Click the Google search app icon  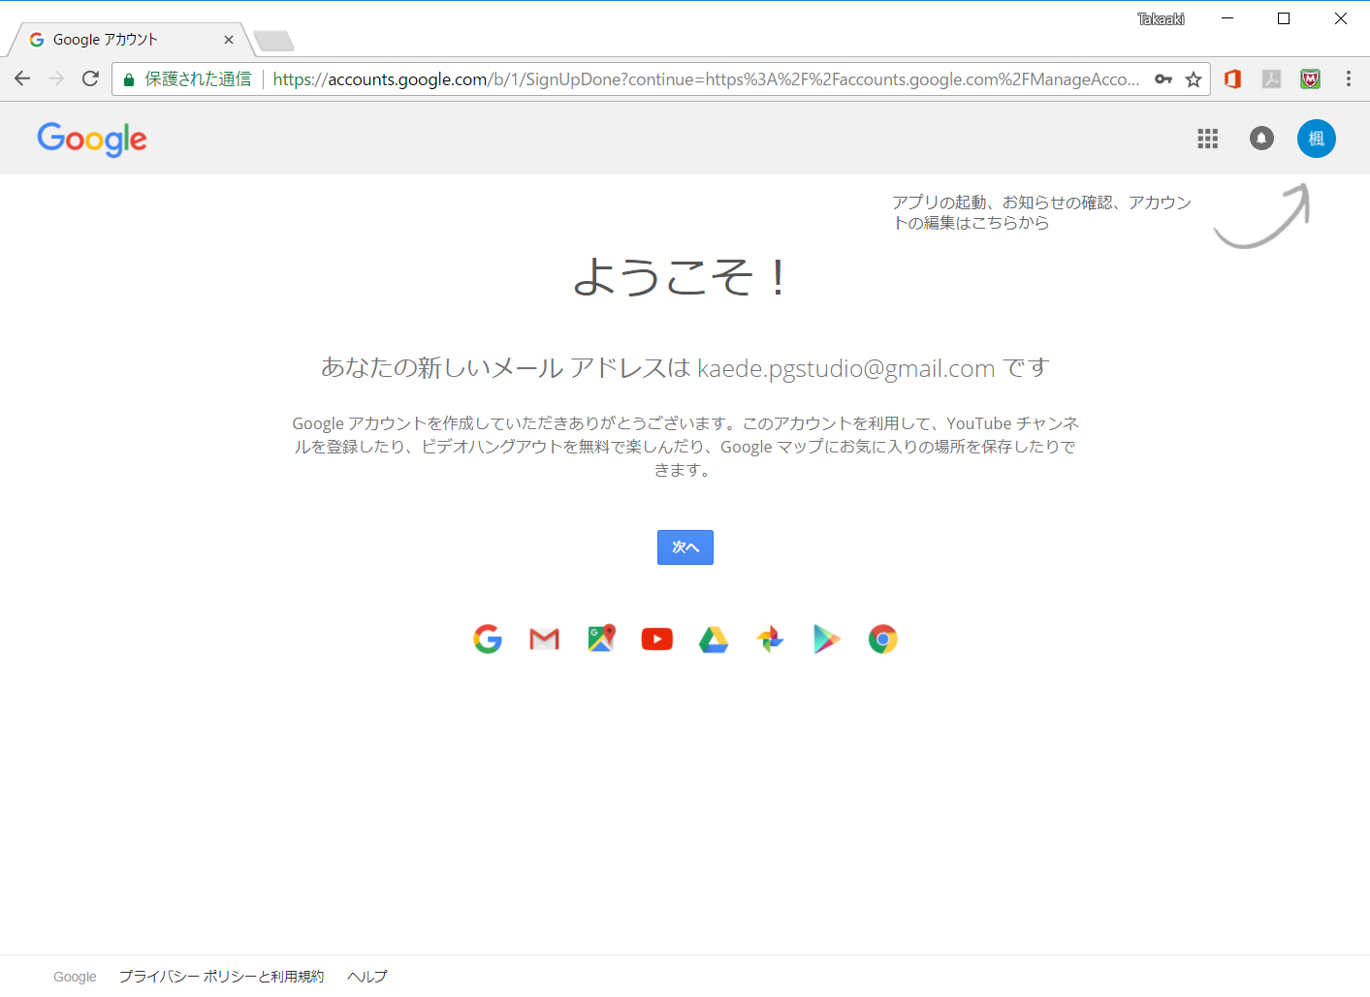[488, 639]
